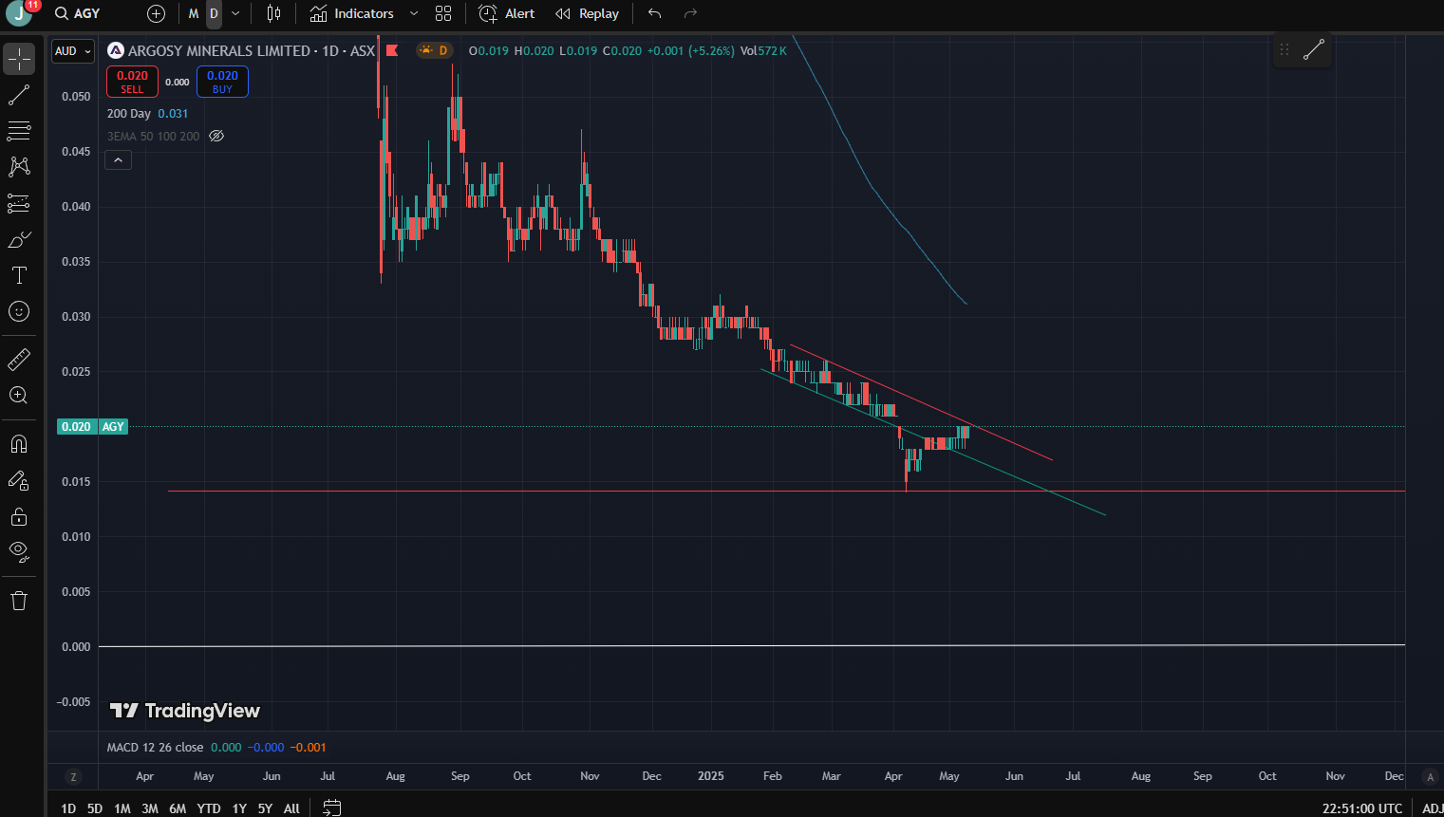Switch the range to YTD
Screen dimensions: 1444x817
click(x=209, y=808)
